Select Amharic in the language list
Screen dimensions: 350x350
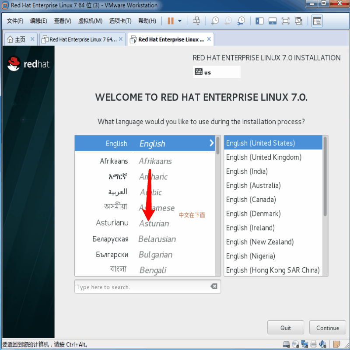(145, 177)
